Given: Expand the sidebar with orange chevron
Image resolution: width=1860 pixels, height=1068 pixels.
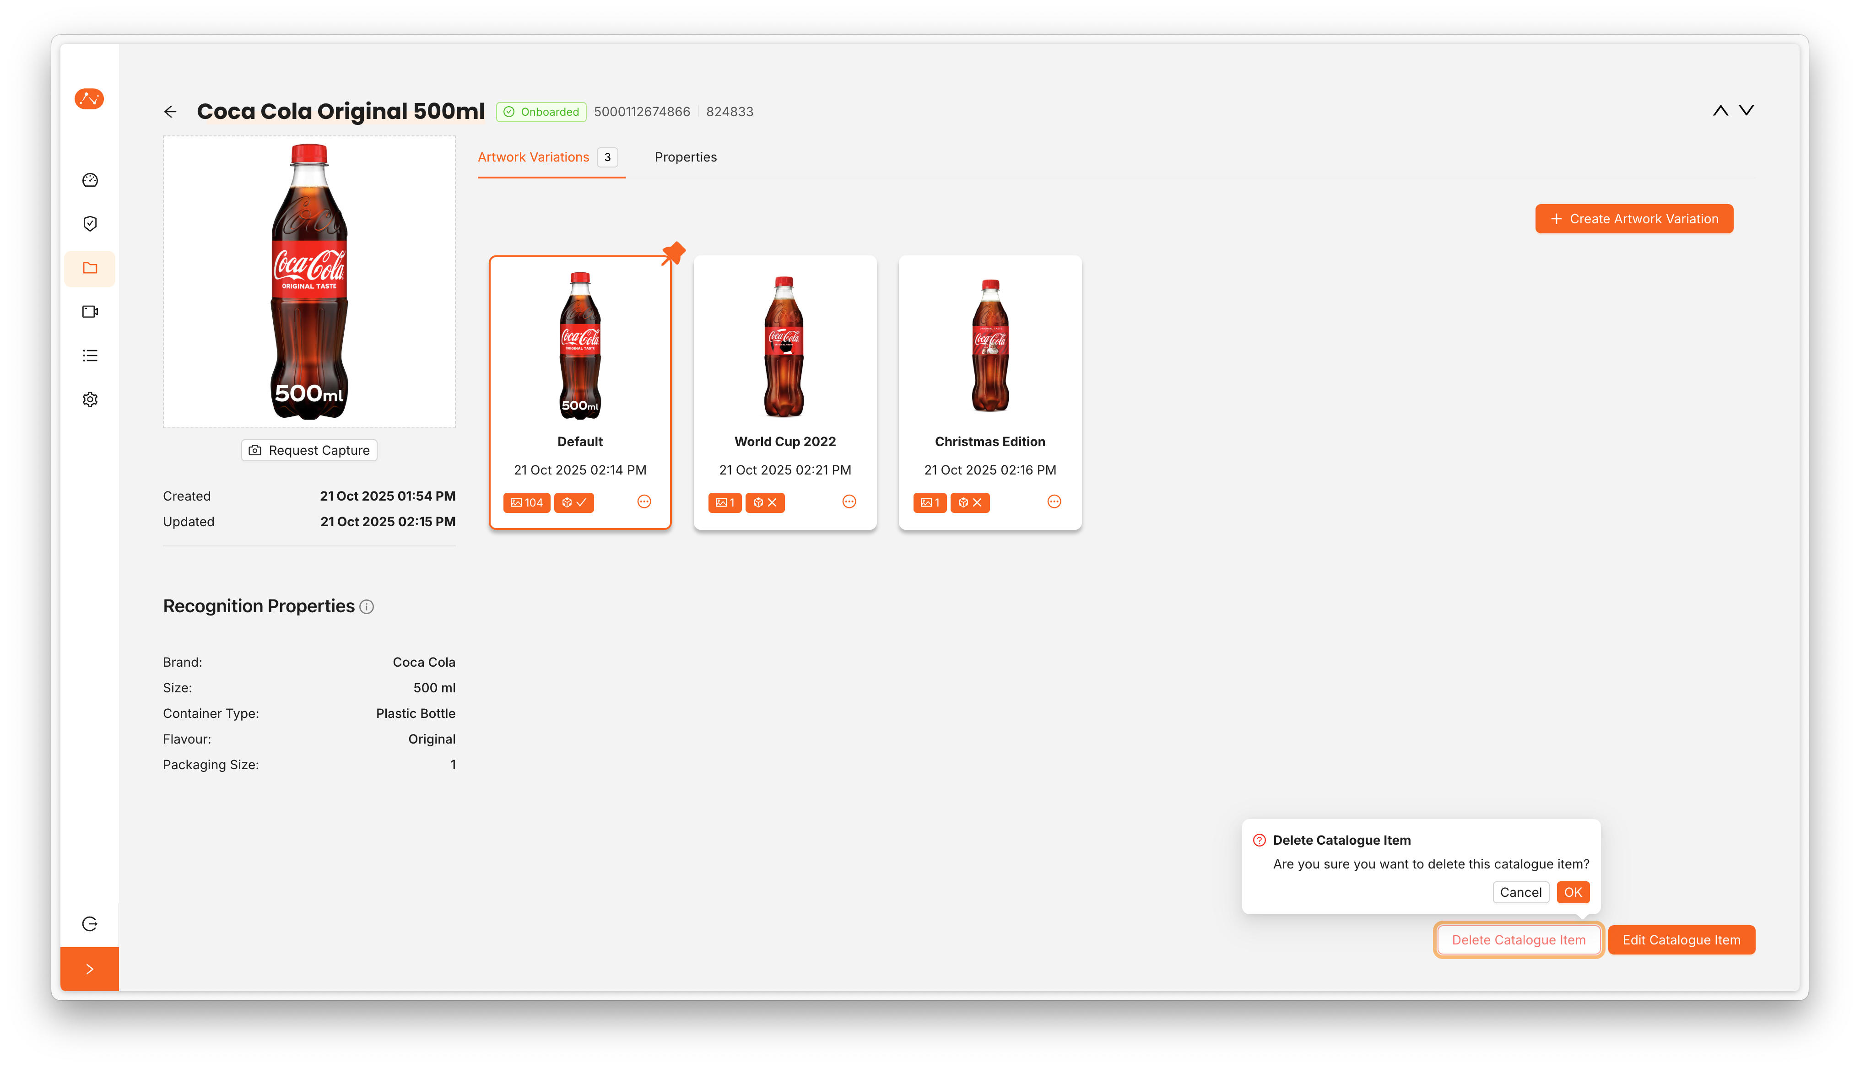Looking at the screenshot, I should [90, 969].
